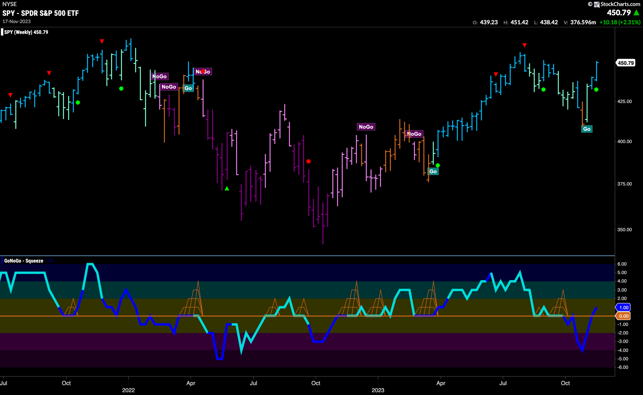Click the StockCharts.com logo icon
This screenshot has width=643, height=395.
[597, 4]
